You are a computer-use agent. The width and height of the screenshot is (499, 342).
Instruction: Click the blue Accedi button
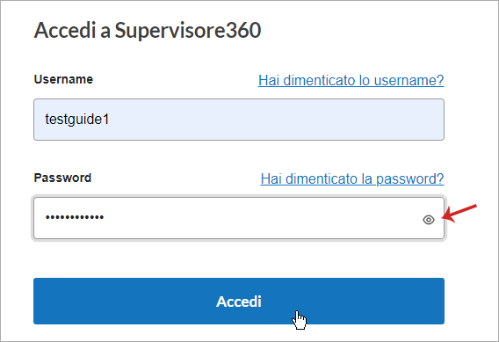pos(239,301)
